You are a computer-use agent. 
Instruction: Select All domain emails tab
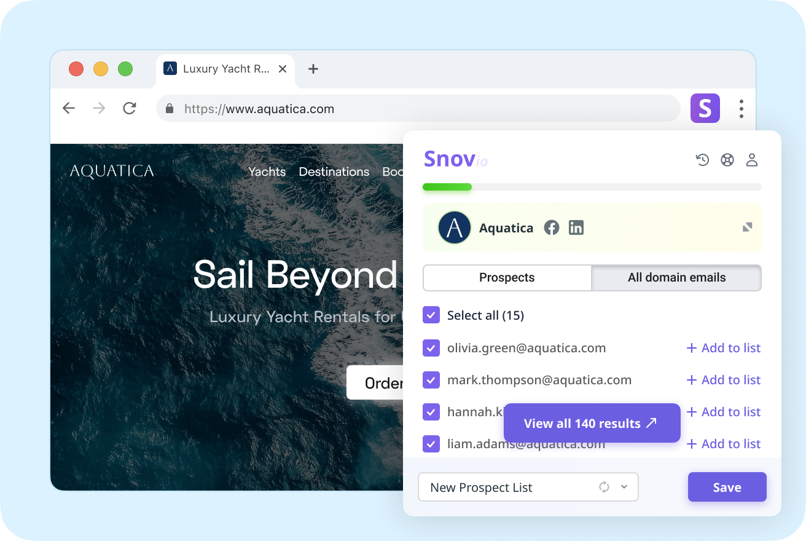click(x=676, y=277)
